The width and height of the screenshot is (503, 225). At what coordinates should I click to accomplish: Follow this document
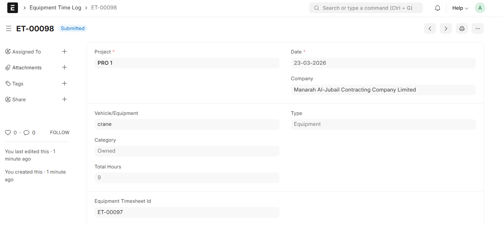pyautogui.click(x=60, y=133)
